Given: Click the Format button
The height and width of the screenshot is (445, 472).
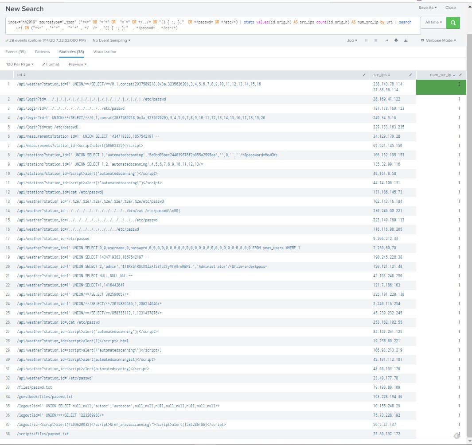Looking at the screenshot, I should click(51, 64).
